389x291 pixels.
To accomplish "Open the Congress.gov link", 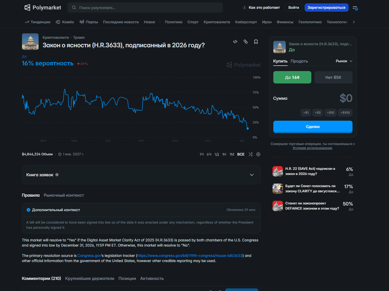I will (x=89, y=256).
